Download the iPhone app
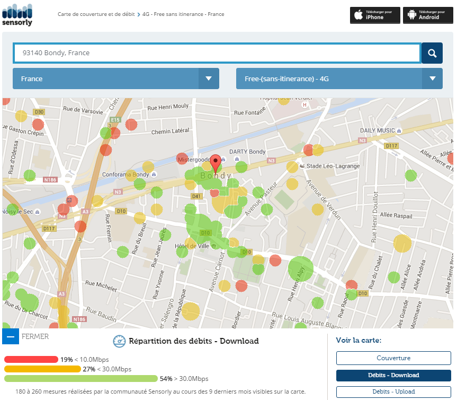The image size is (457, 400). coord(375,15)
